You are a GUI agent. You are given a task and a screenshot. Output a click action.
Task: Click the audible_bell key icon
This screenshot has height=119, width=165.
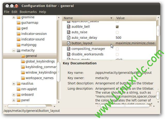point(69,27)
